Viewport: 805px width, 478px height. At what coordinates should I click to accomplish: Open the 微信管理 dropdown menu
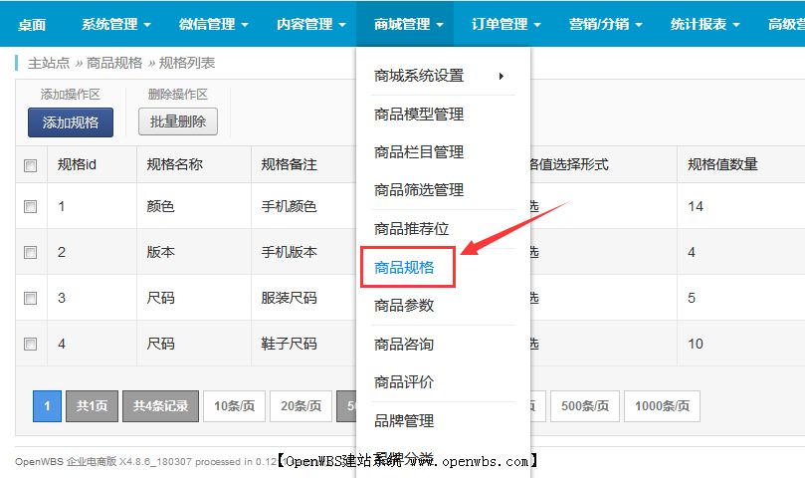[x=214, y=24]
